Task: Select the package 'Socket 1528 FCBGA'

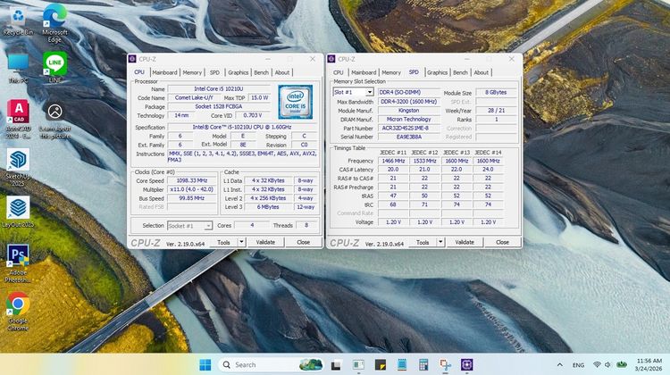Action: 219,107
